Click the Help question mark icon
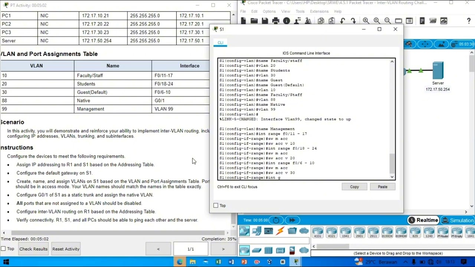475x267 pixels. tap(469, 21)
